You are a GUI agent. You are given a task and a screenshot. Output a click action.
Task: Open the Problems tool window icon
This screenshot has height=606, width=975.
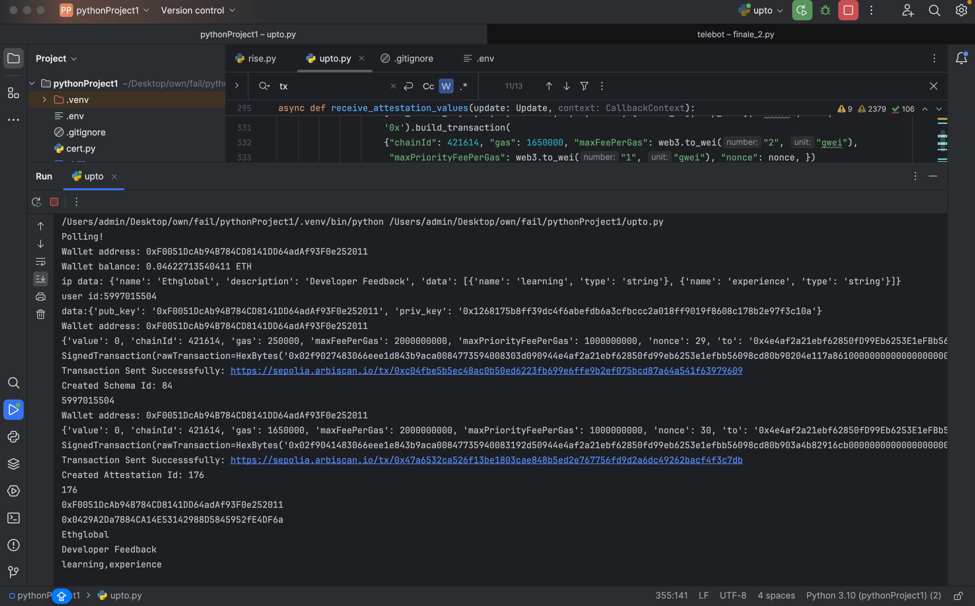click(14, 545)
